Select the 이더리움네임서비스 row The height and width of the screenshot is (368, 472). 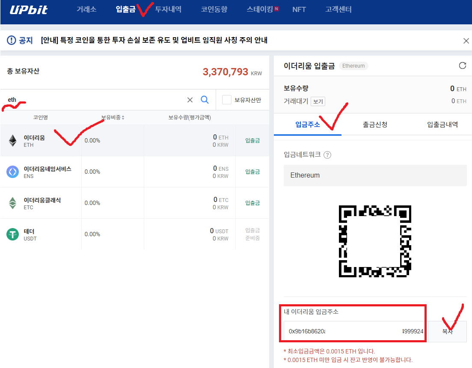pyautogui.click(x=135, y=172)
